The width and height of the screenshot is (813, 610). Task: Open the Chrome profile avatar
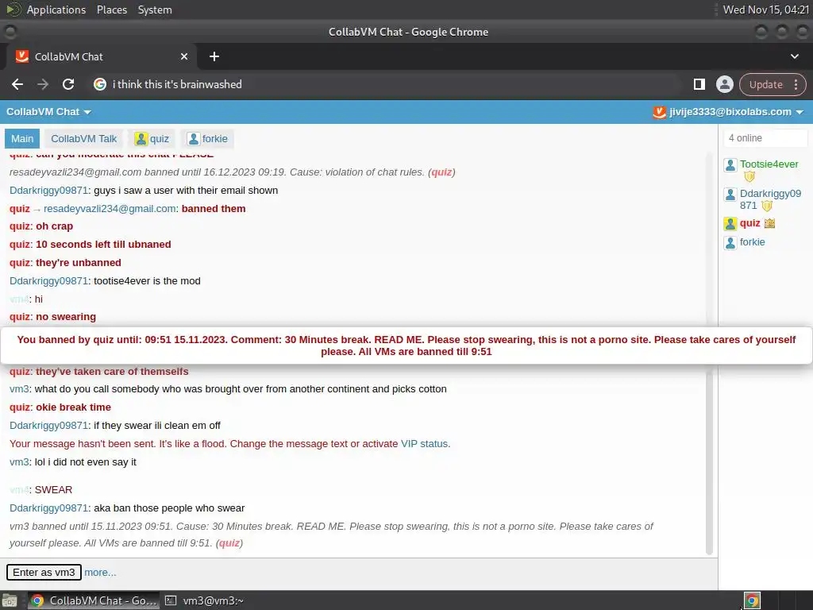(724, 84)
